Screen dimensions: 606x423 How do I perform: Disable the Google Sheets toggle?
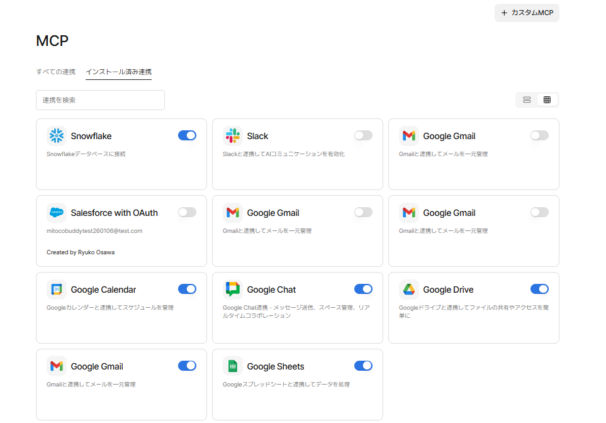(x=363, y=366)
